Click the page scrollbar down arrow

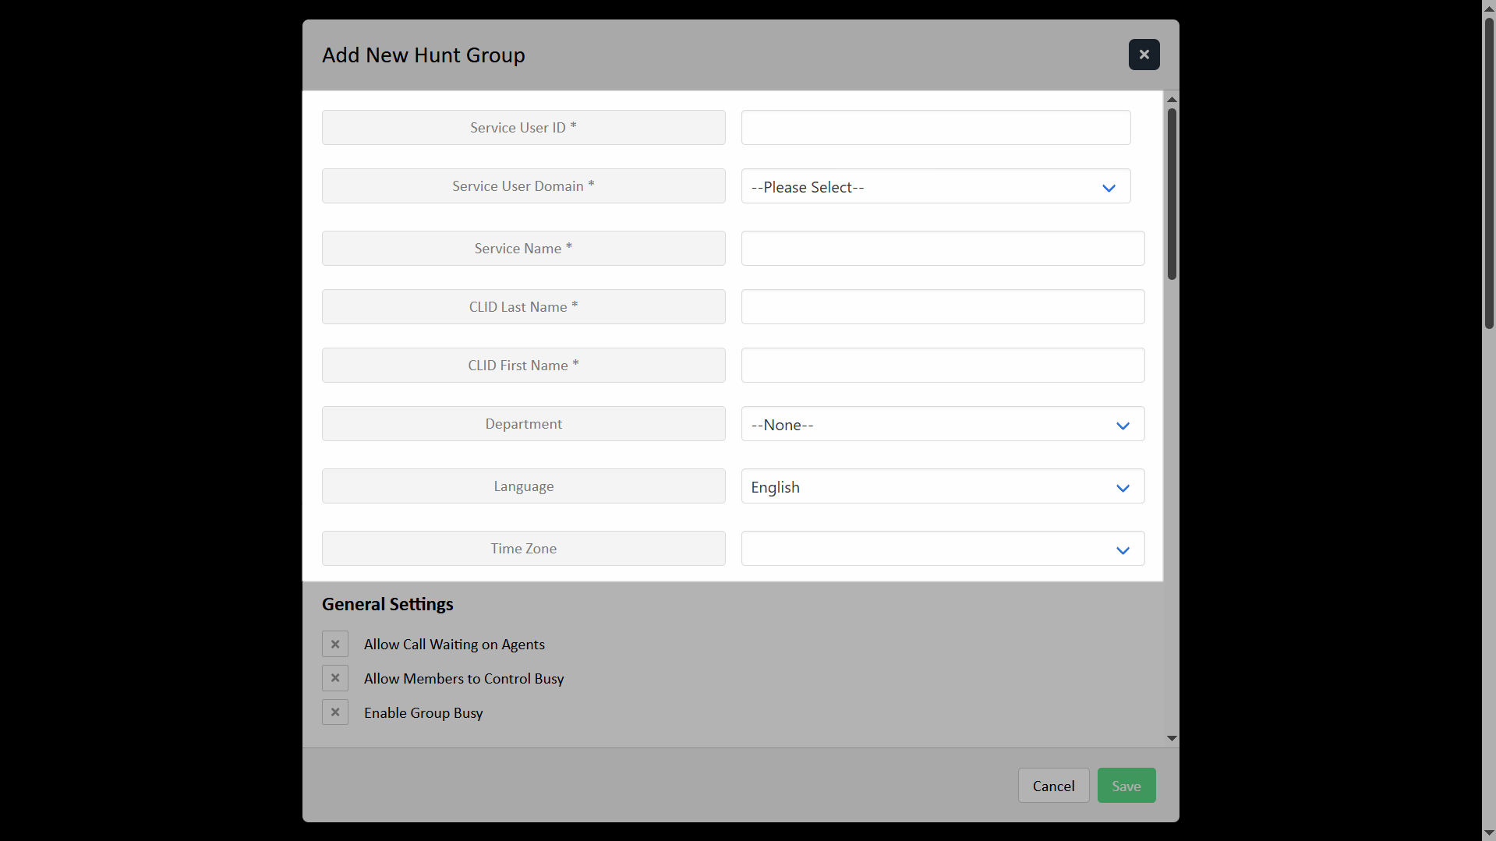1489,833
